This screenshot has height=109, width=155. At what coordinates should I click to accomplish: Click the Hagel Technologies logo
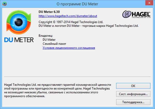(x=136, y=14)
